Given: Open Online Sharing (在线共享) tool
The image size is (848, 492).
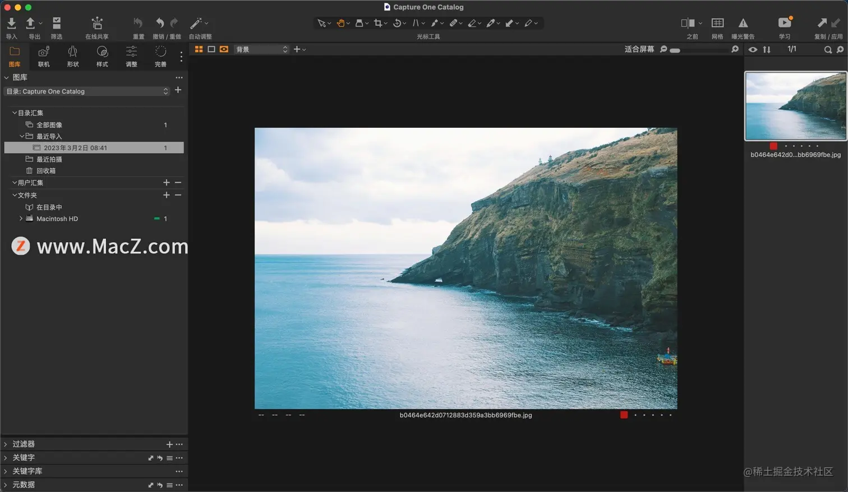Looking at the screenshot, I should [97, 24].
